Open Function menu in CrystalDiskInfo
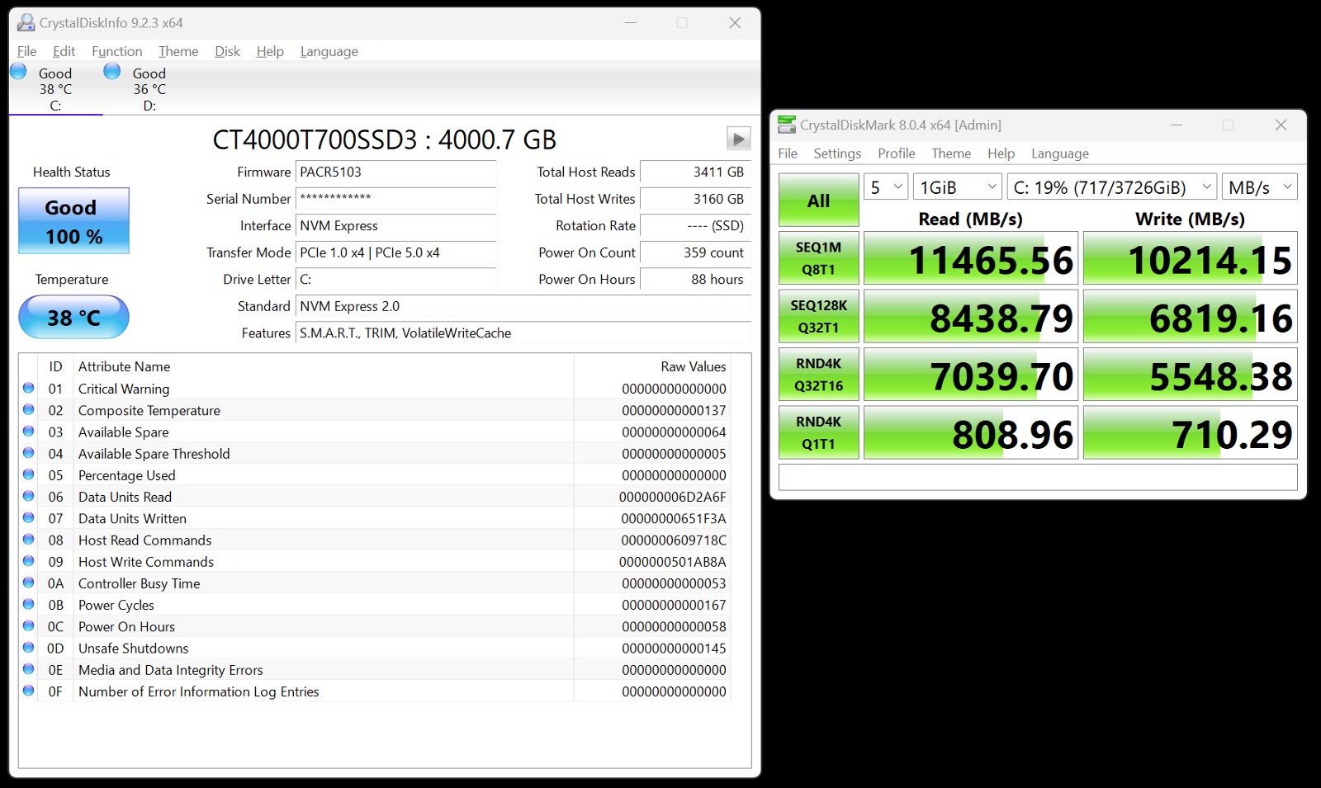This screenshot has width=1321, height=788. (116, 51)
